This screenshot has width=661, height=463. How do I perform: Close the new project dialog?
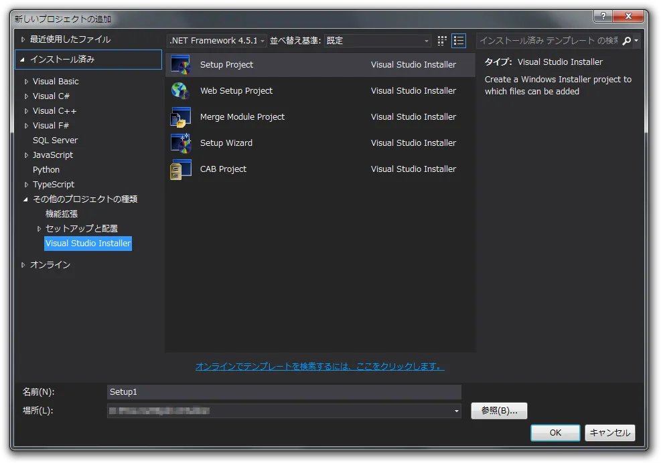coord(628,16)
